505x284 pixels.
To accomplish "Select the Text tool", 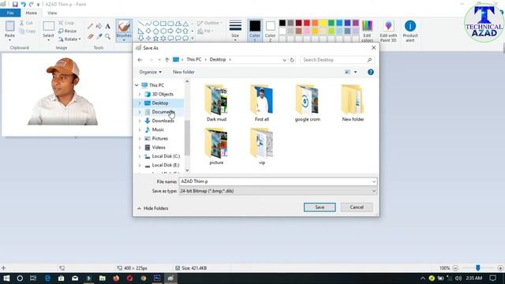I will 107,26.
